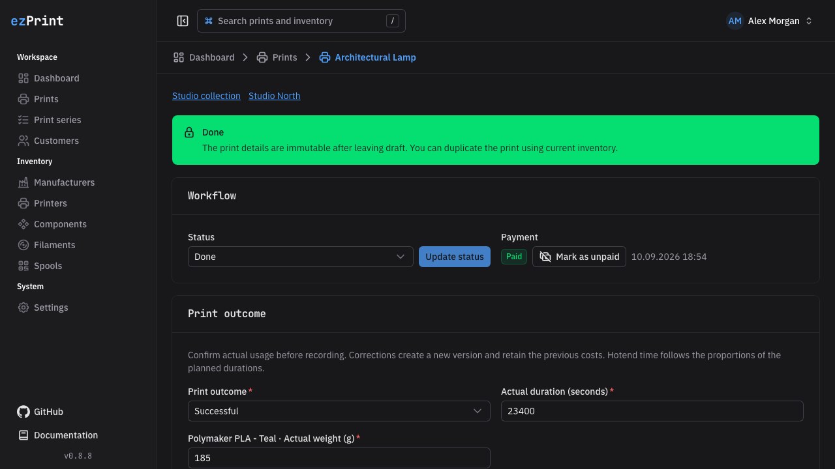The width and height of the screenshot is (835, 469).
Task: Click the command icon in the search bar
Action: coord(209,21)
